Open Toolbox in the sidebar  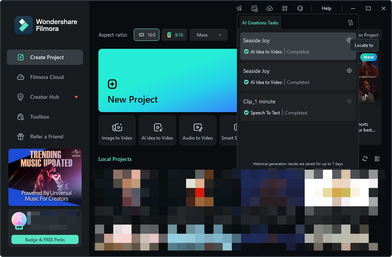click(45, 117)
